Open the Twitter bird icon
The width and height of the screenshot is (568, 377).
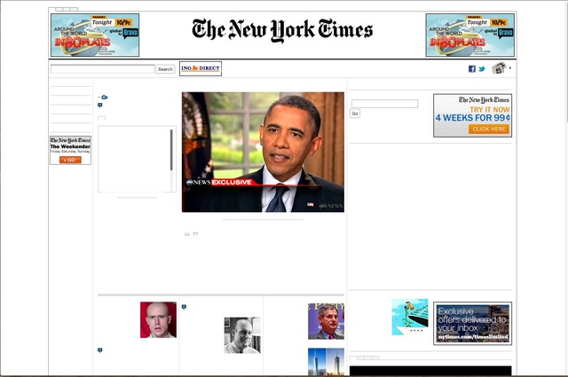[x=481, y=69]
